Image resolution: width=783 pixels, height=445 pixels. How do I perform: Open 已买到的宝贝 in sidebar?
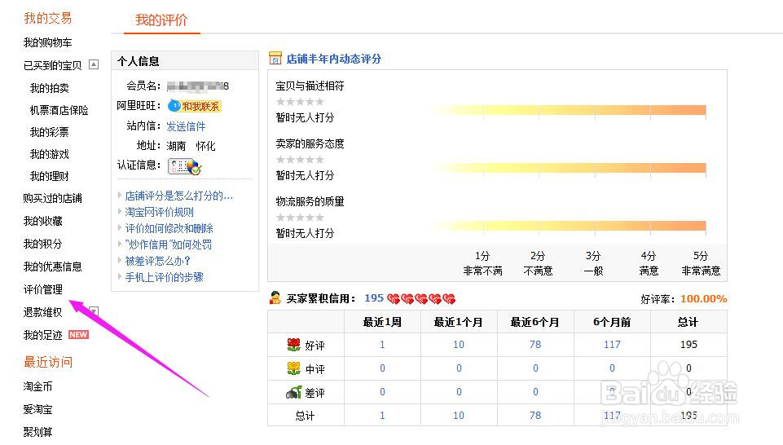click(x=52, y=65)
